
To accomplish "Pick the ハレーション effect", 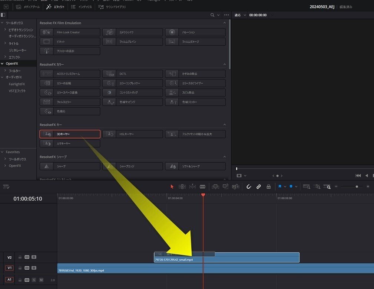I will point(195,32).
